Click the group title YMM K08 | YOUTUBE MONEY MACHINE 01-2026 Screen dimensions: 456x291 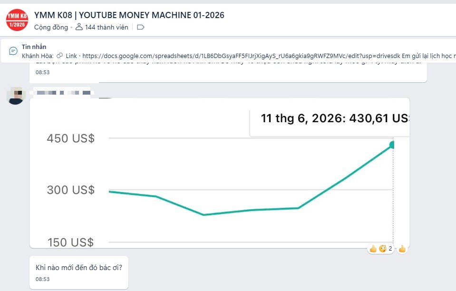(129, 15)
